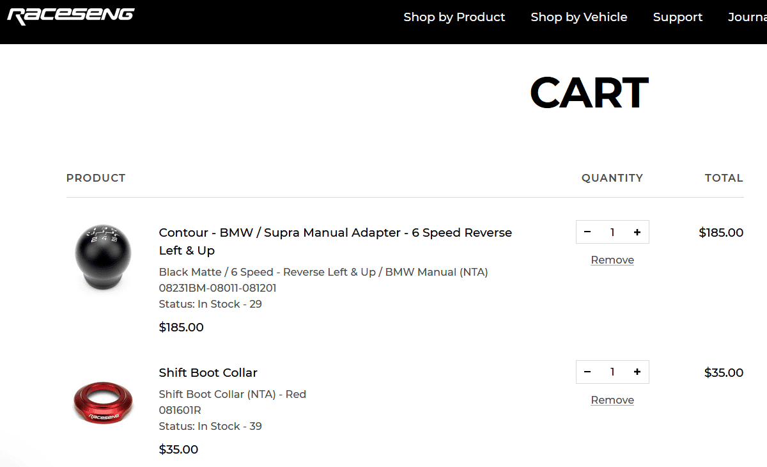Click the quantity field for the Contour knob
The image size is (767, 467).
(612, 232)
